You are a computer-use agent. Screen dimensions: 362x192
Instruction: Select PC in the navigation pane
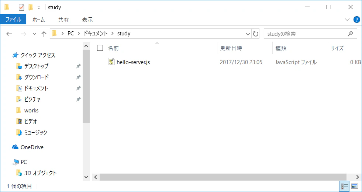click(x=24, y=162)
